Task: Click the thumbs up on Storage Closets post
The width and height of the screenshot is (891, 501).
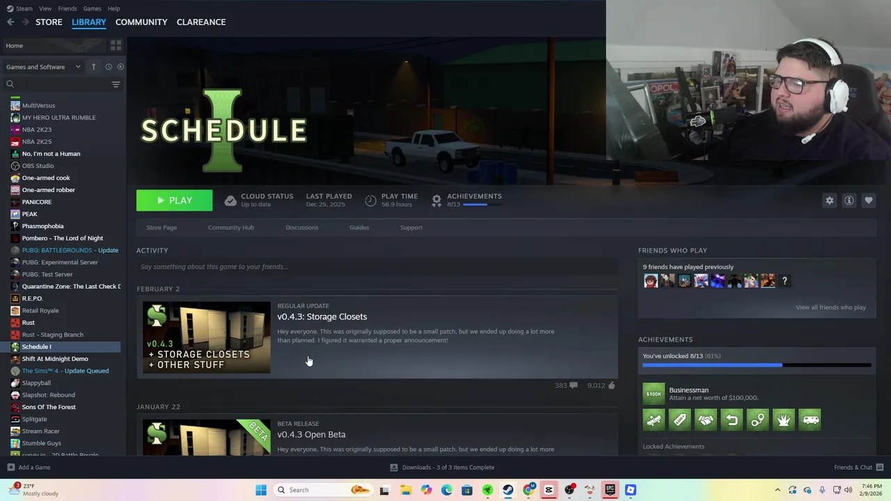Action: pyautogui.click(x=611, y=385)
